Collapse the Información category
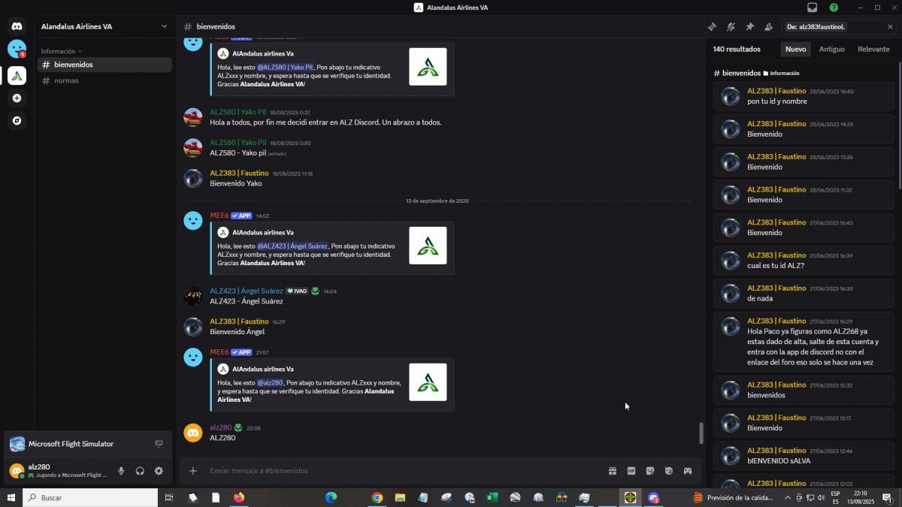The image size is (902, 507). [62, 51]
